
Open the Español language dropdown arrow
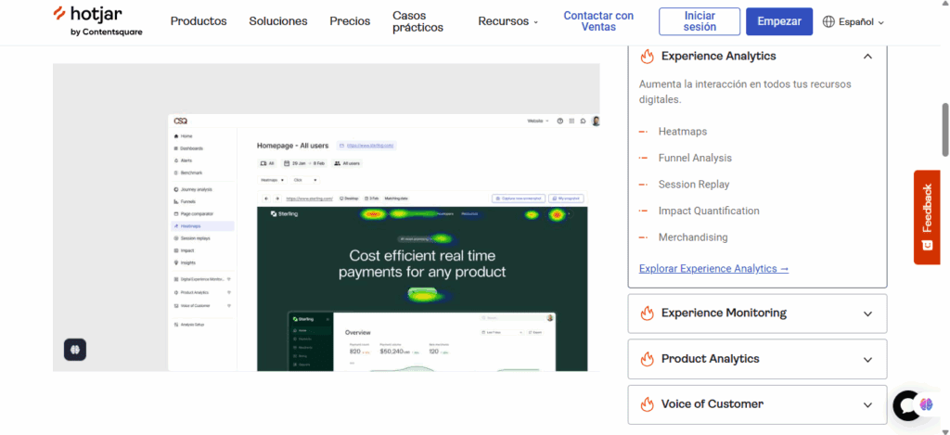[x=881, y=22]
